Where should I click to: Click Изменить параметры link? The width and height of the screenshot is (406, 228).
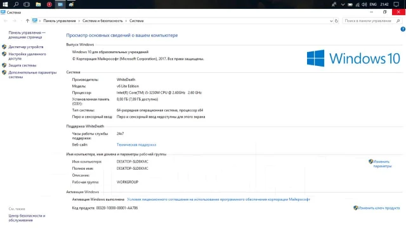[383, 164]
